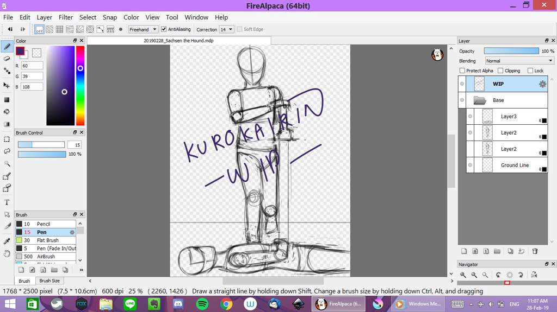The width and height of the screenshot is (557, 312).
Task: Select the Gradient tool
Action: (x=7, y=124)
